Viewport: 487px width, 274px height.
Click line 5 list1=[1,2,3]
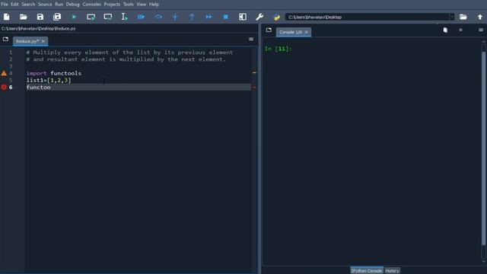(x=49, y=80)
